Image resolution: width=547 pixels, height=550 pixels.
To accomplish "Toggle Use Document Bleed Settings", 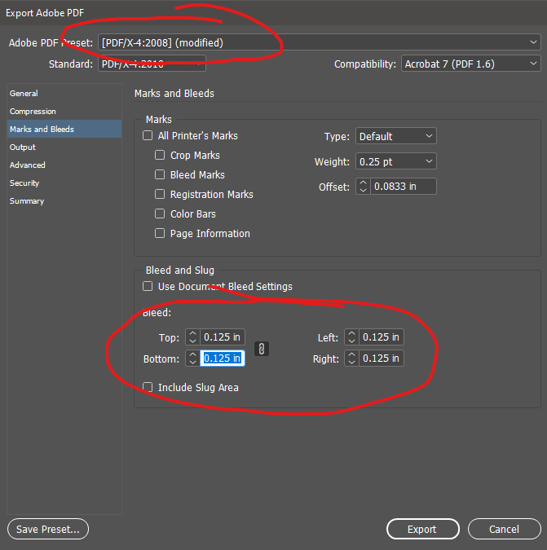I will click(148, 287).
